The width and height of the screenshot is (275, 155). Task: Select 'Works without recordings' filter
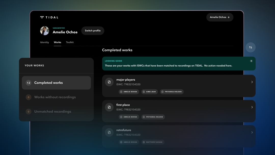point(55,97)
